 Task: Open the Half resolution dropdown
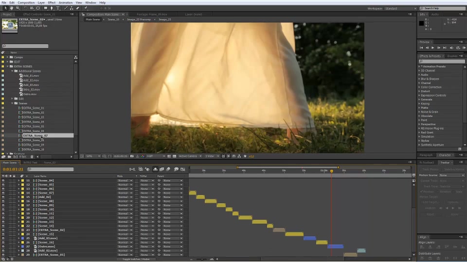tap(156, 156)
